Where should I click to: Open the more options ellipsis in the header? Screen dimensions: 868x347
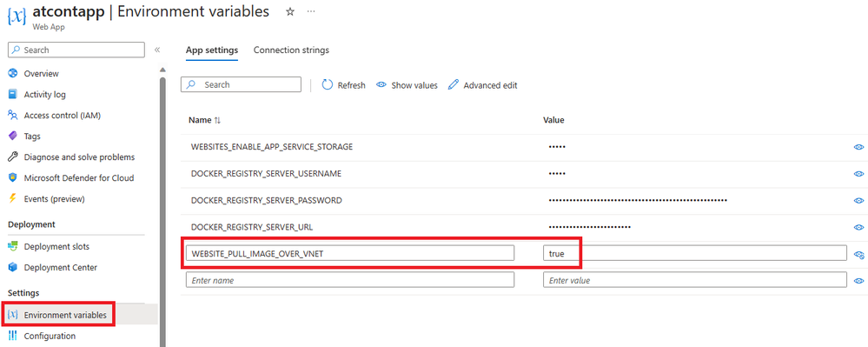(x=311, y=11)
